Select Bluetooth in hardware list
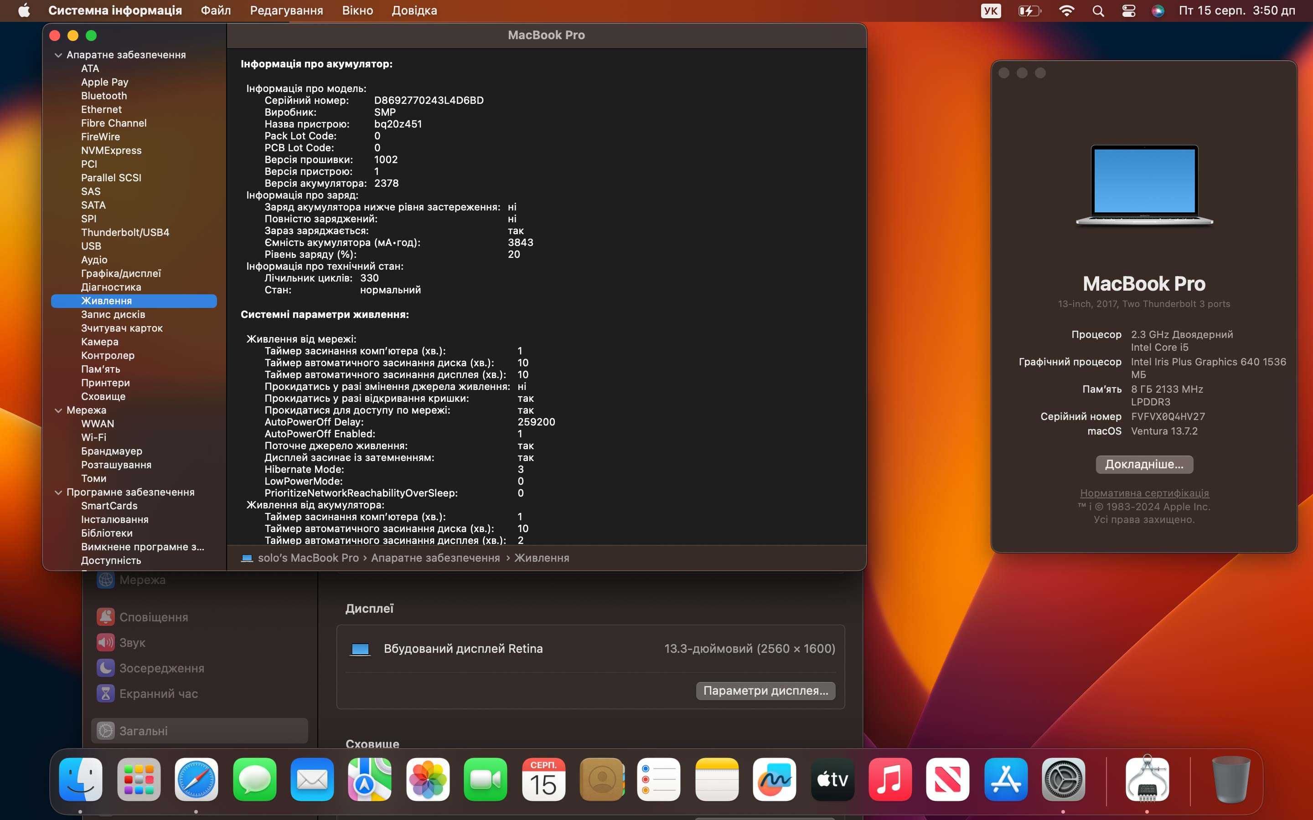1313x820 pixels. coord(103,96)
